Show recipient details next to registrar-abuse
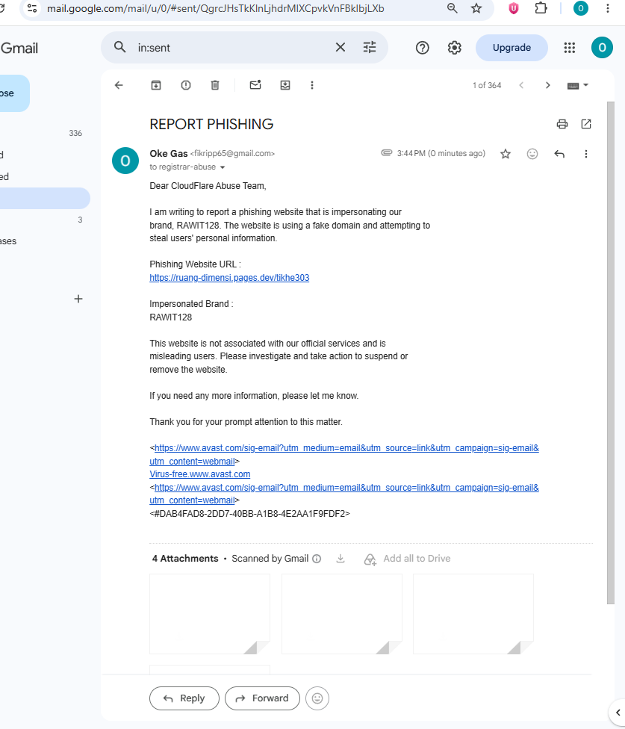 pyautogui.click(x=223, y=167)
